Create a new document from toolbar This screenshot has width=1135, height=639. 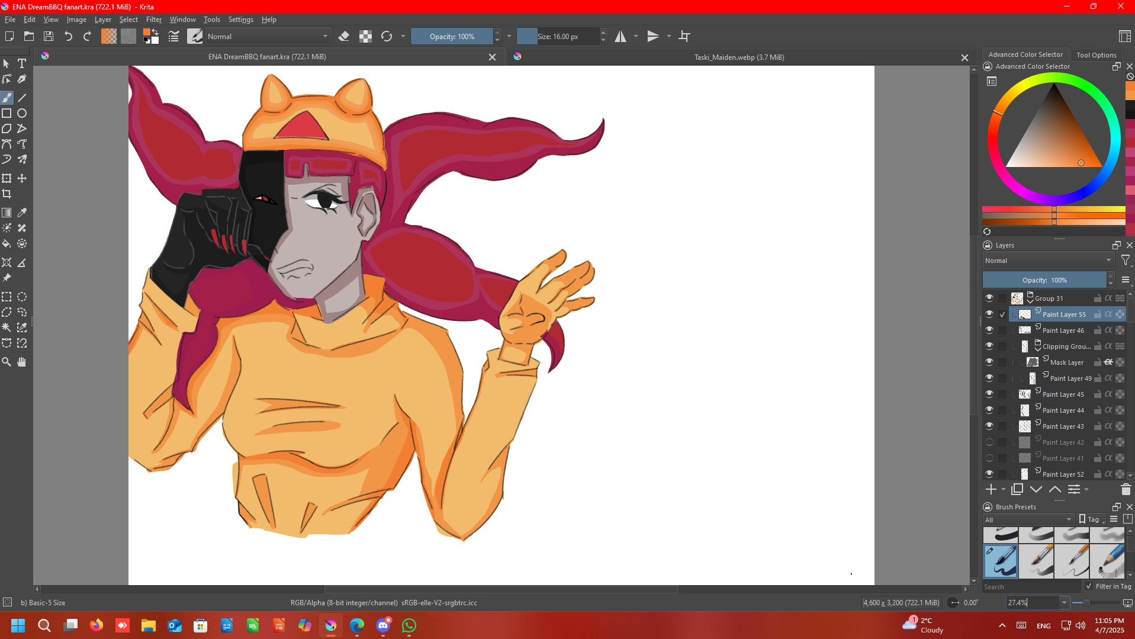coord(9,36)
